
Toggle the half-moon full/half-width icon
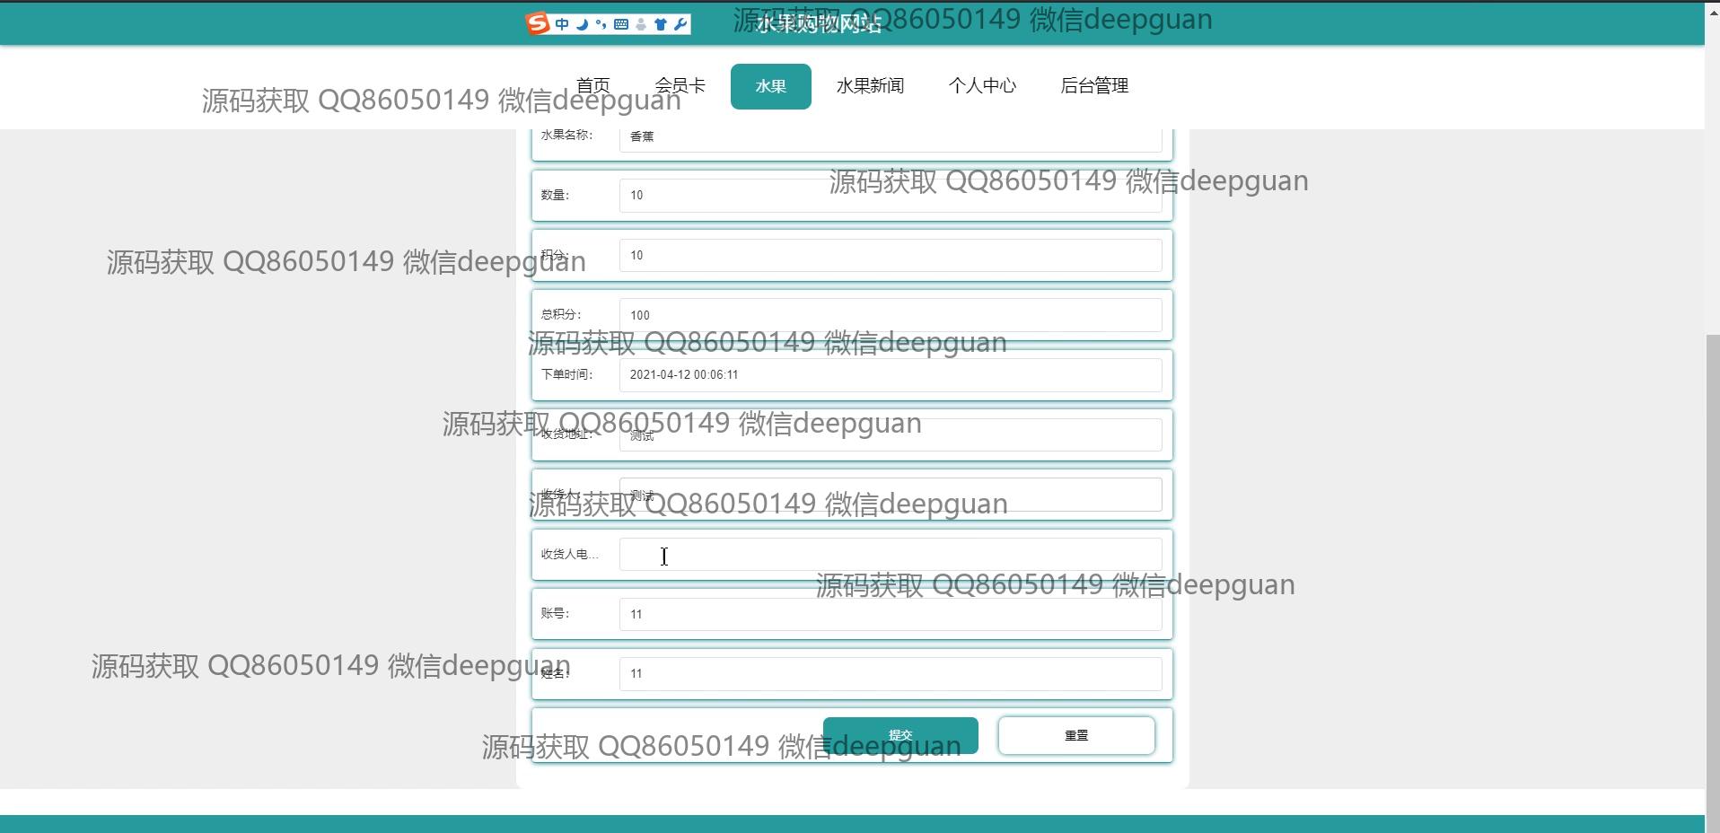click(582, 24)
